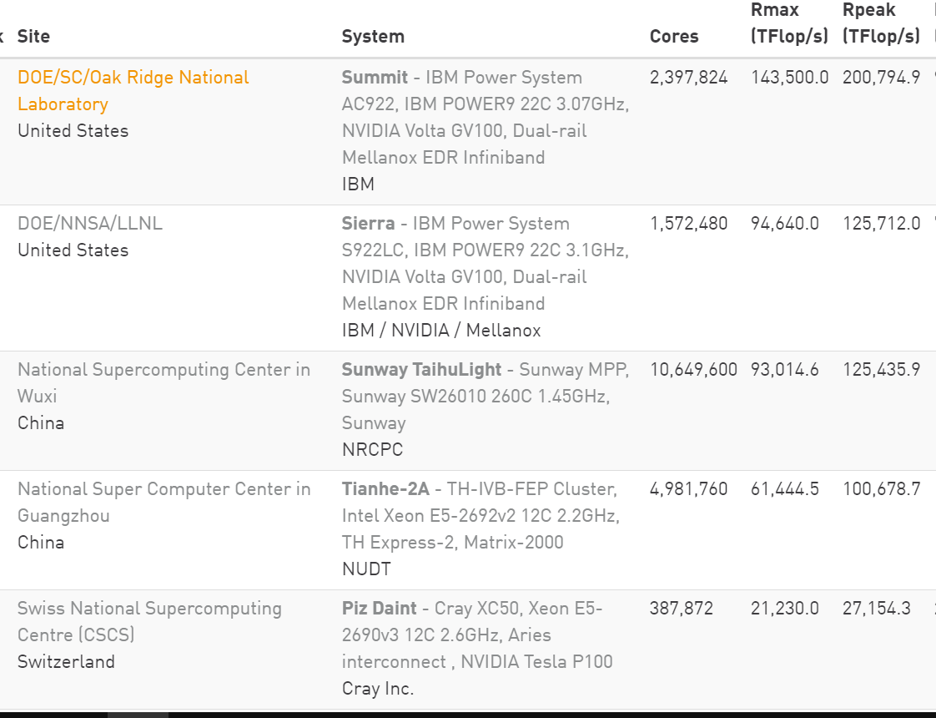Screen dimensions: 936x718
Task: Open National Supercomputing Center in Wuxi link
Action: point(164,382)
